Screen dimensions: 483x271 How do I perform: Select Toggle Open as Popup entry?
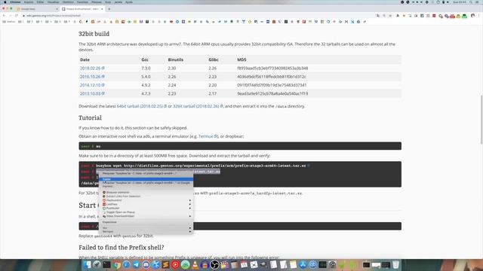[x=146, y=212]
